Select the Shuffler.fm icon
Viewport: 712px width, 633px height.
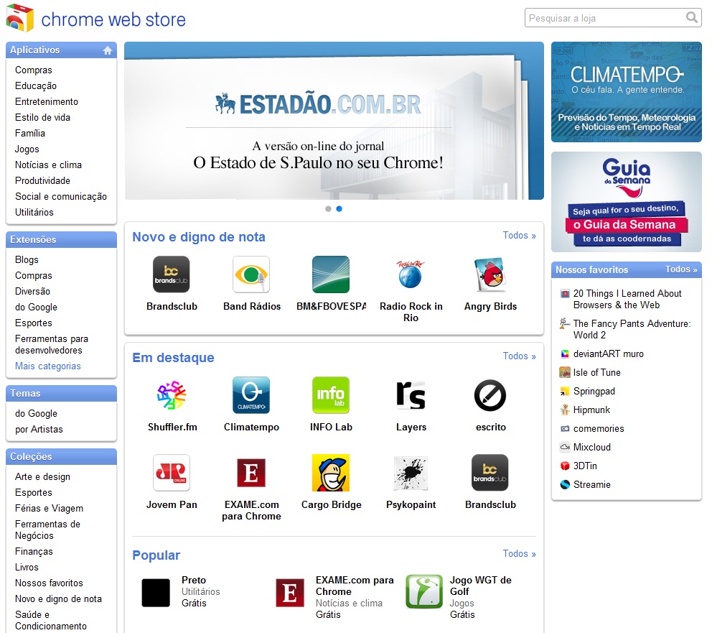click(172, 394)
